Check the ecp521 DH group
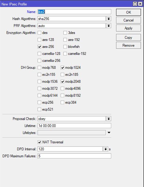This screenshot has height=187, width=144. 39,109
